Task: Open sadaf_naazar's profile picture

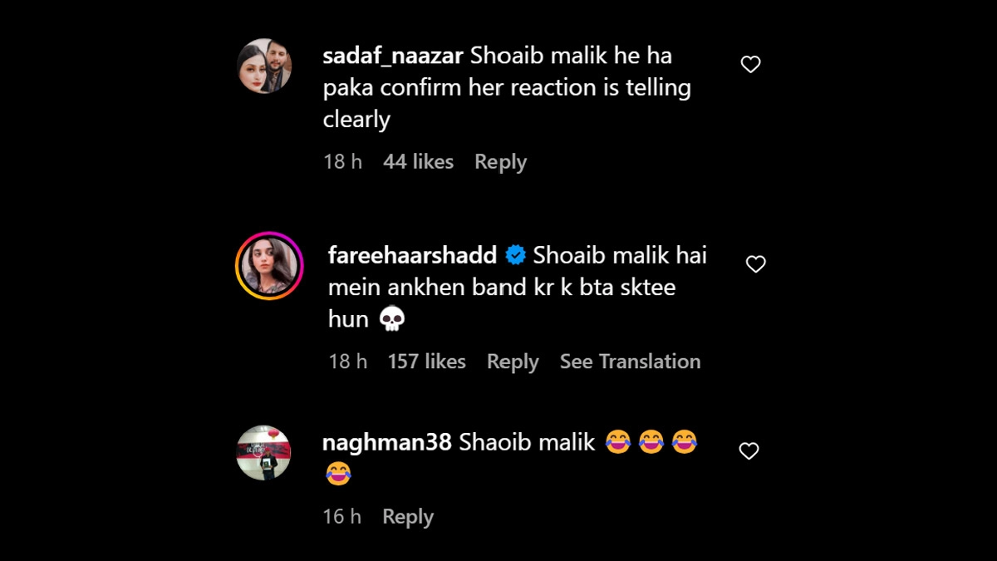Action: (x=264, y=66)
